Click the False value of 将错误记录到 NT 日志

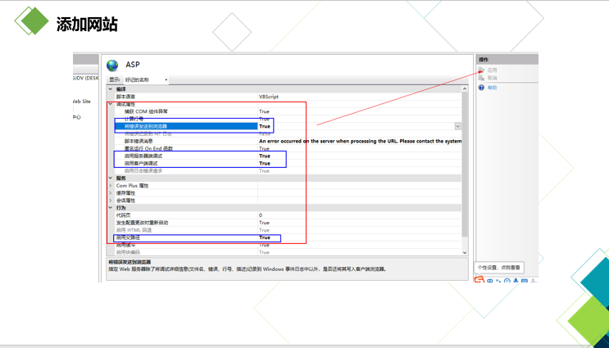coord(265,133)
